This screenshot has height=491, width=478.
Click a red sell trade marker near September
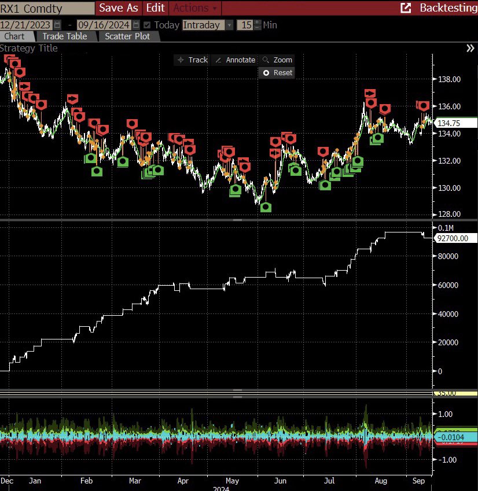pos(423,106)
